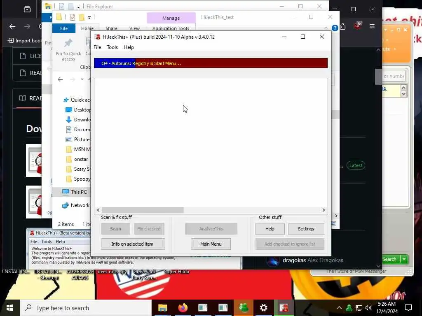
Task: Open MSN Messenger from the taskbar
Action: pos(244,308)
